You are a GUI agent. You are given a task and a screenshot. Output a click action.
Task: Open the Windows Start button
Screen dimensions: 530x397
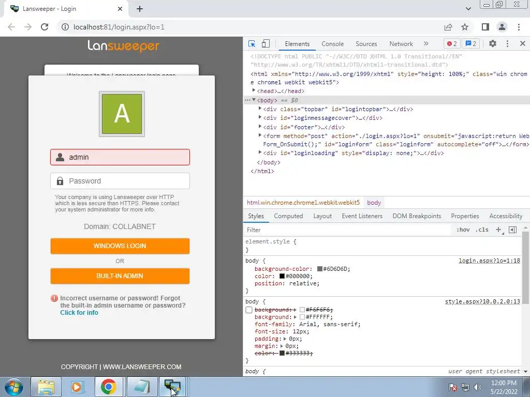point(14,387)
